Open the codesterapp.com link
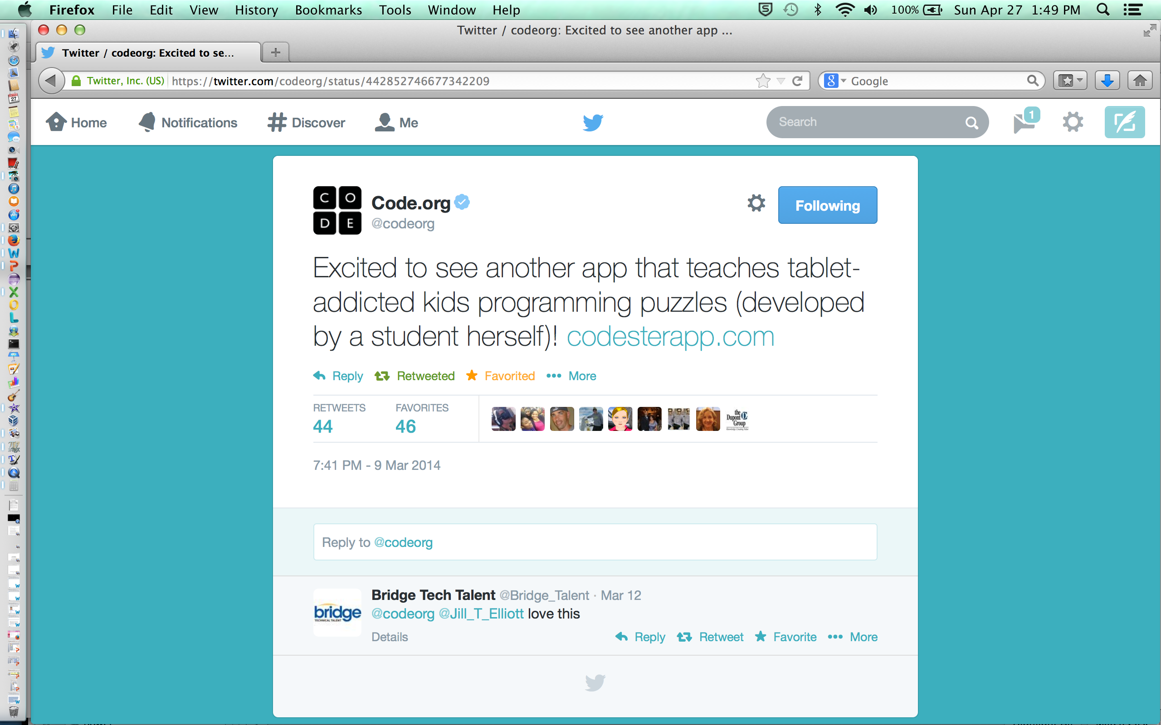Screen dimensions: 1161x725 coord(670,337)
